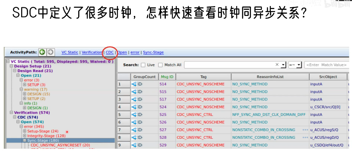Expand the DESIGN (1) info node
Screen dimensions: 352x159
25,108
